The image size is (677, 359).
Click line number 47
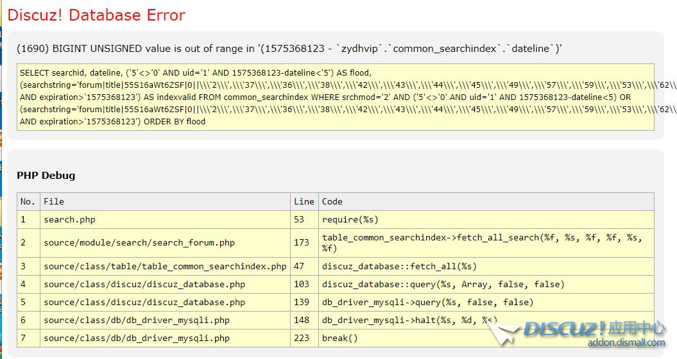point(304,267)
